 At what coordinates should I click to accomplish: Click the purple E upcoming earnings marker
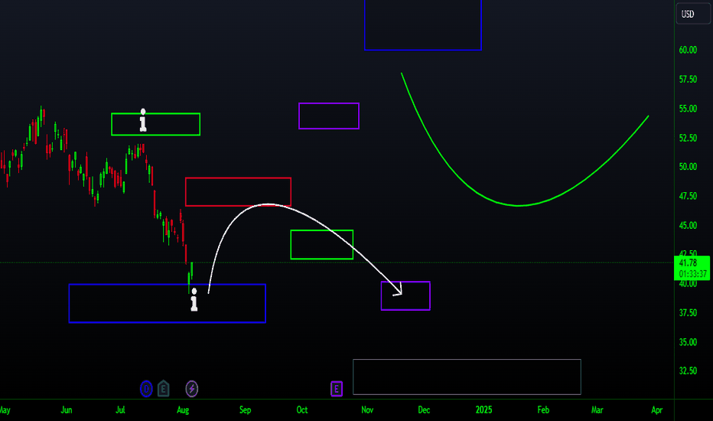click(337, 389)
